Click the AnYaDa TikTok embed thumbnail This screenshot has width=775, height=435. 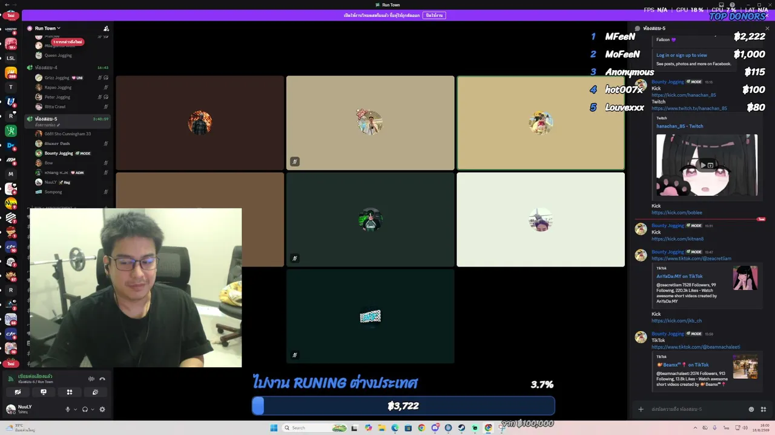point(745,278)
